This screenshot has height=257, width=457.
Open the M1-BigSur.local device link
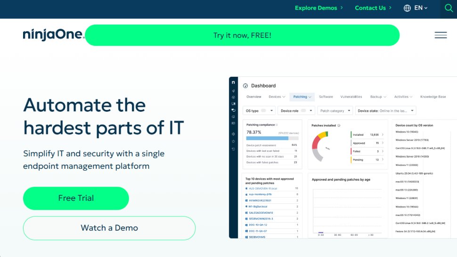(258, 207)
